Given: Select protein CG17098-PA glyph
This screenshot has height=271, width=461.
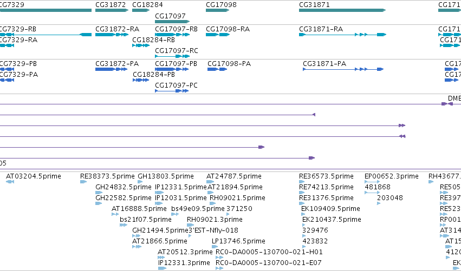Looking at the screenshot, I should tap(217, 69).
